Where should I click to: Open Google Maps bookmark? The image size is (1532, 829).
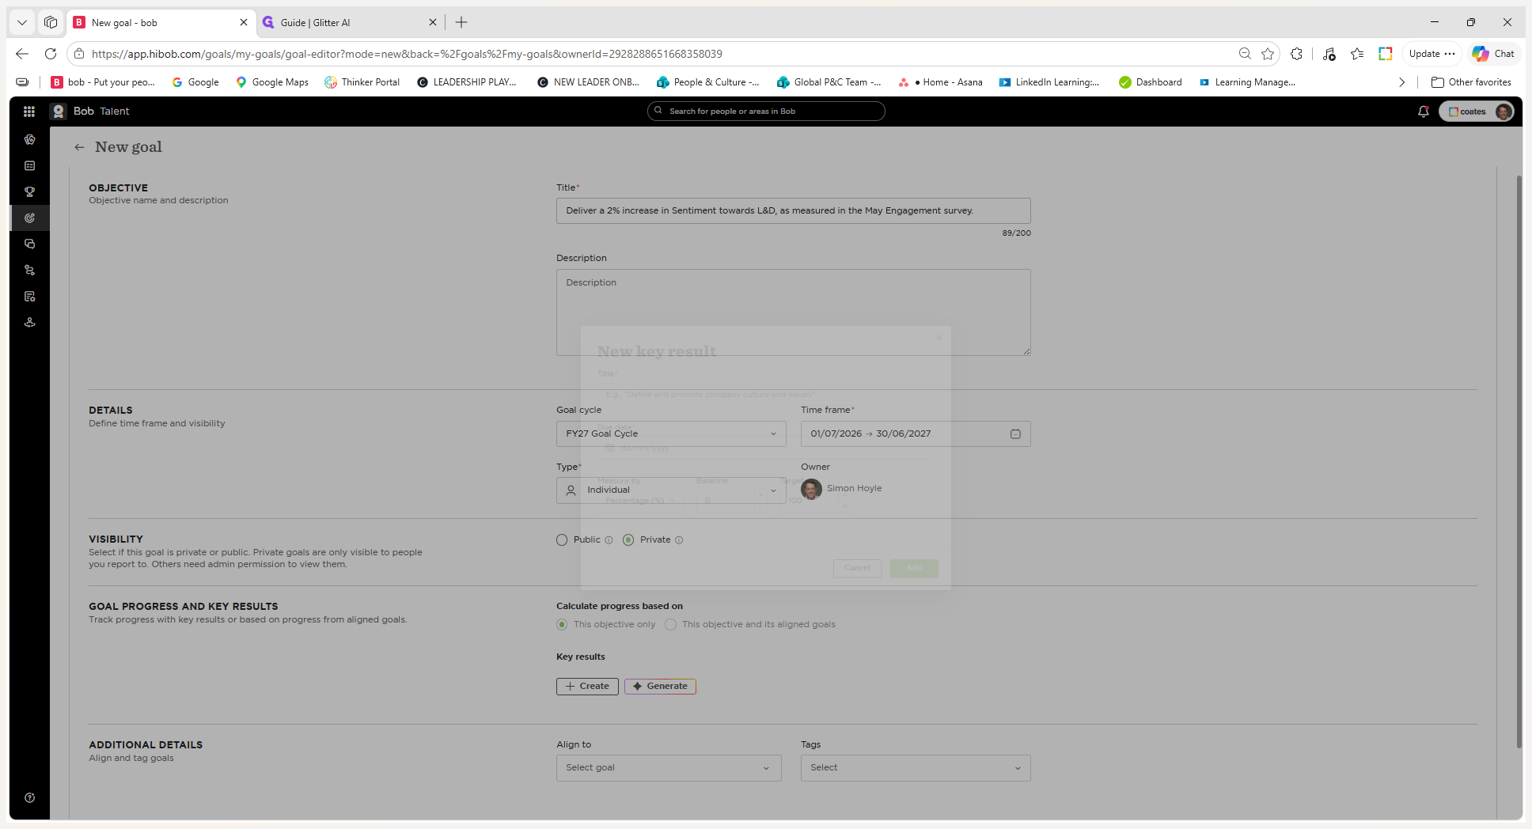(272, 82)
